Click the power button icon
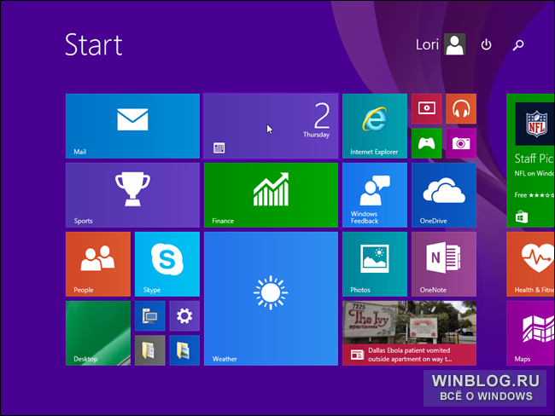The height and width of the screenshot is (416, 555). (487, 44)
